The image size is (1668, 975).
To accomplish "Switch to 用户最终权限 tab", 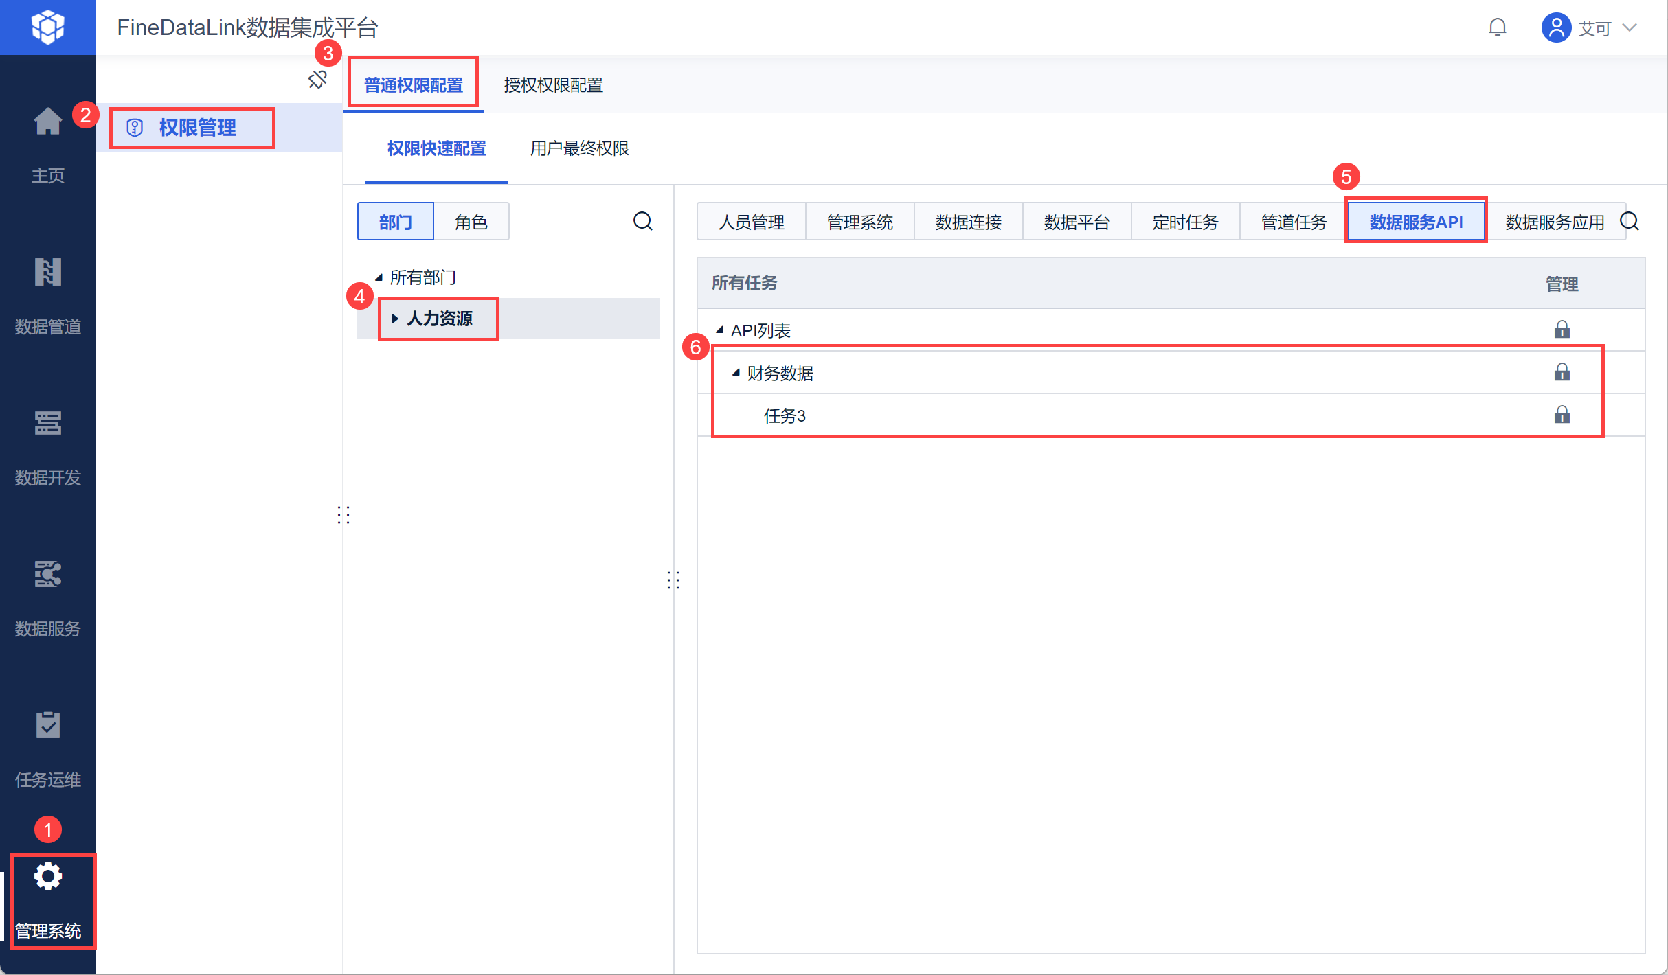I will [579, 148].
